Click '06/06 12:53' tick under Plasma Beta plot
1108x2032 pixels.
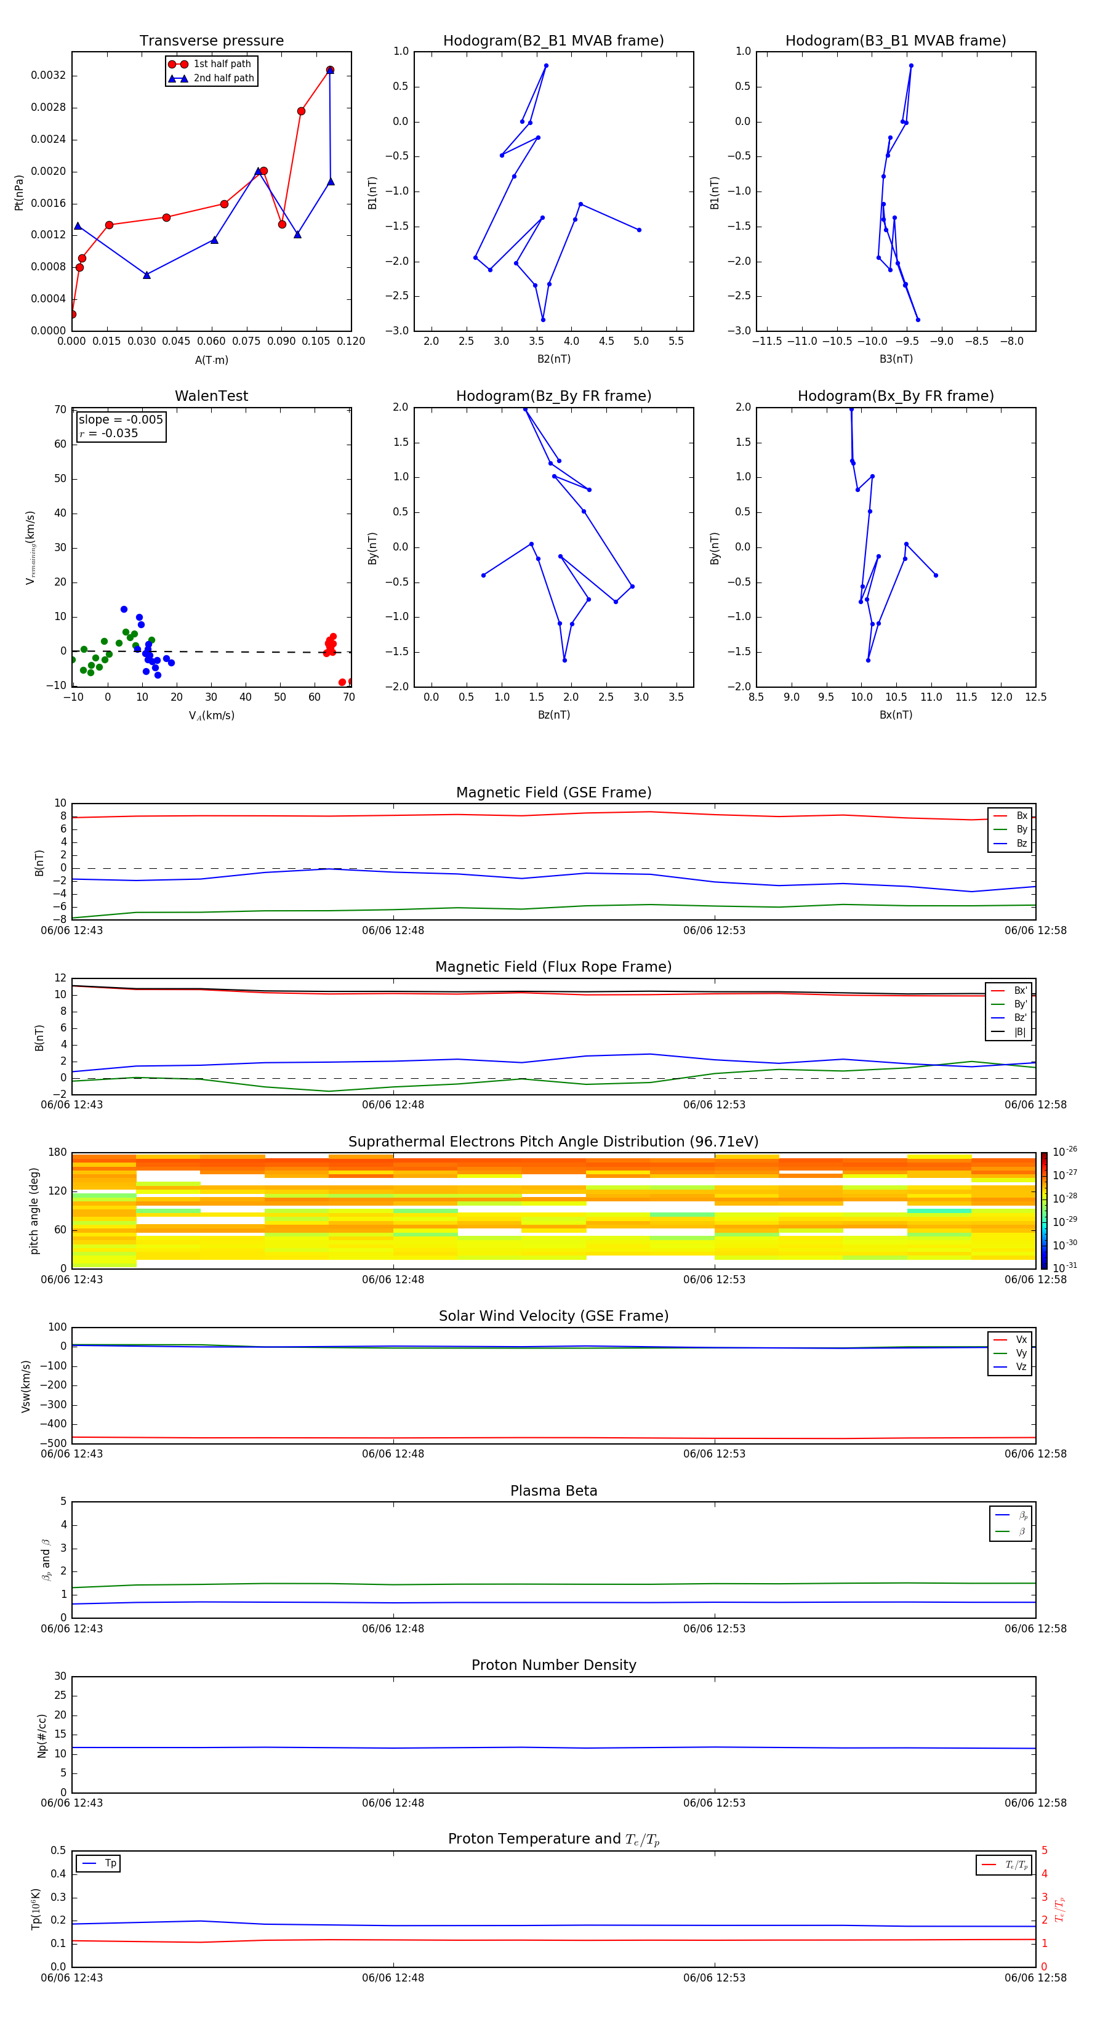715,1628
